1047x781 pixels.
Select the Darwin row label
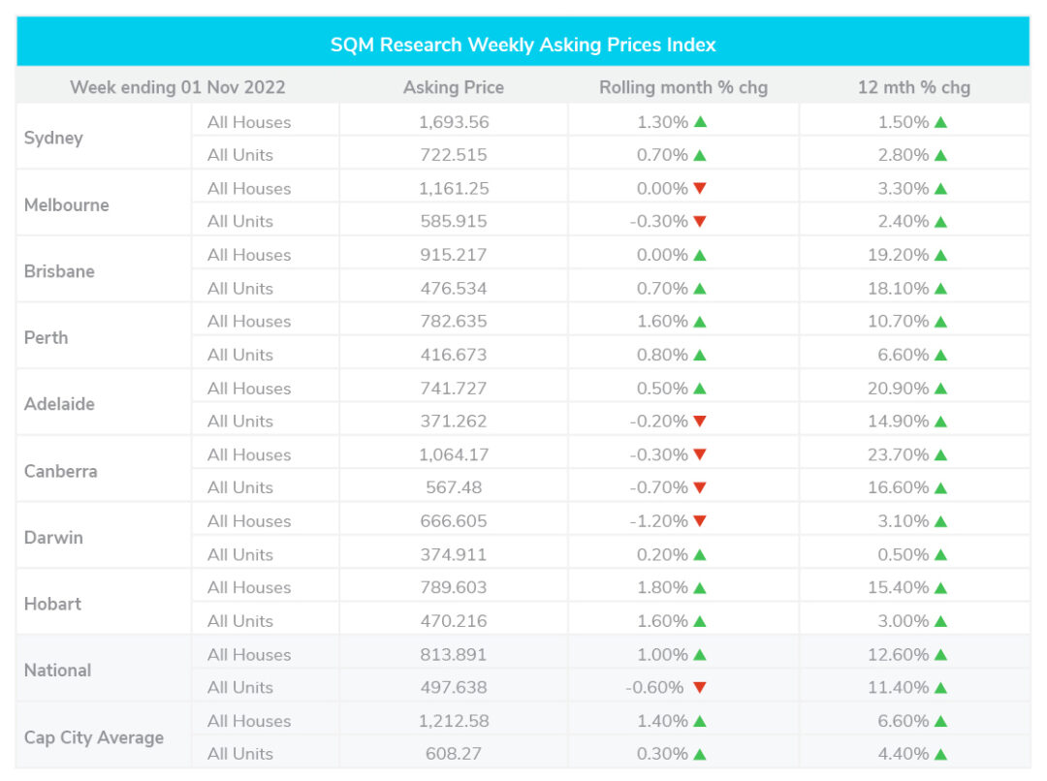(53, 538)
